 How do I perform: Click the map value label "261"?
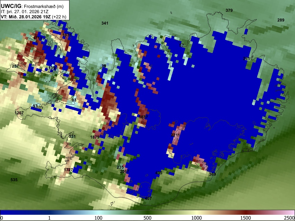click(246, 59)
